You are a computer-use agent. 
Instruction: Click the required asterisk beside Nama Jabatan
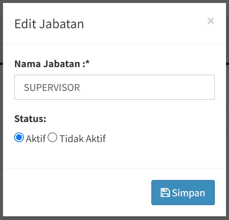[88, 63]
